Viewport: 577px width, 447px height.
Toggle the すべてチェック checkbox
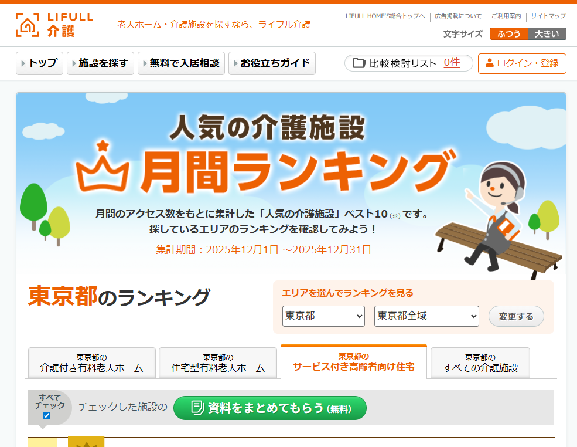point(47,416)
